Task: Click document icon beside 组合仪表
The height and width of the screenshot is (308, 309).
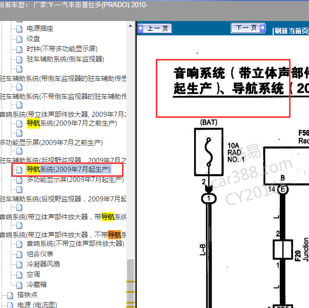Action: [19, 254]
